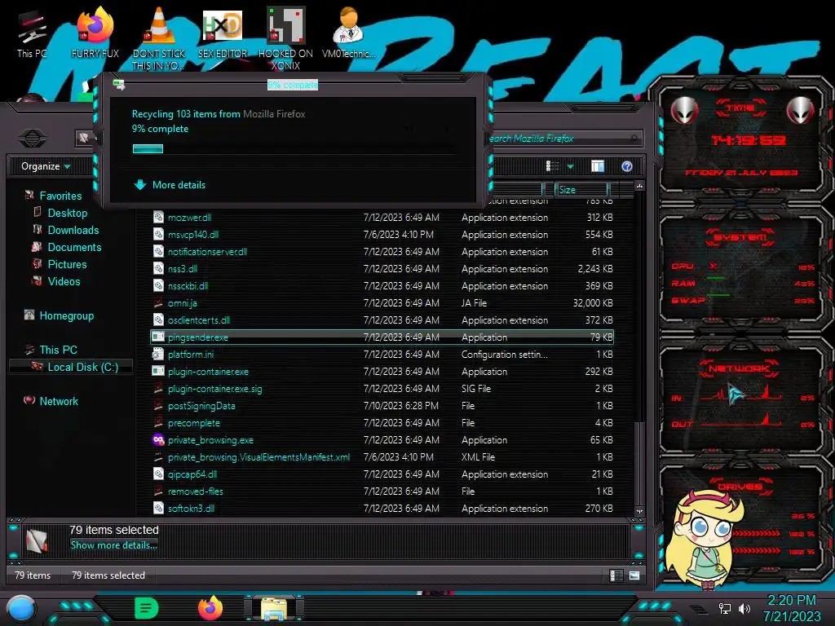Click the Favorites star icon
Screen dimensions: 835x626
click(29, 196)
